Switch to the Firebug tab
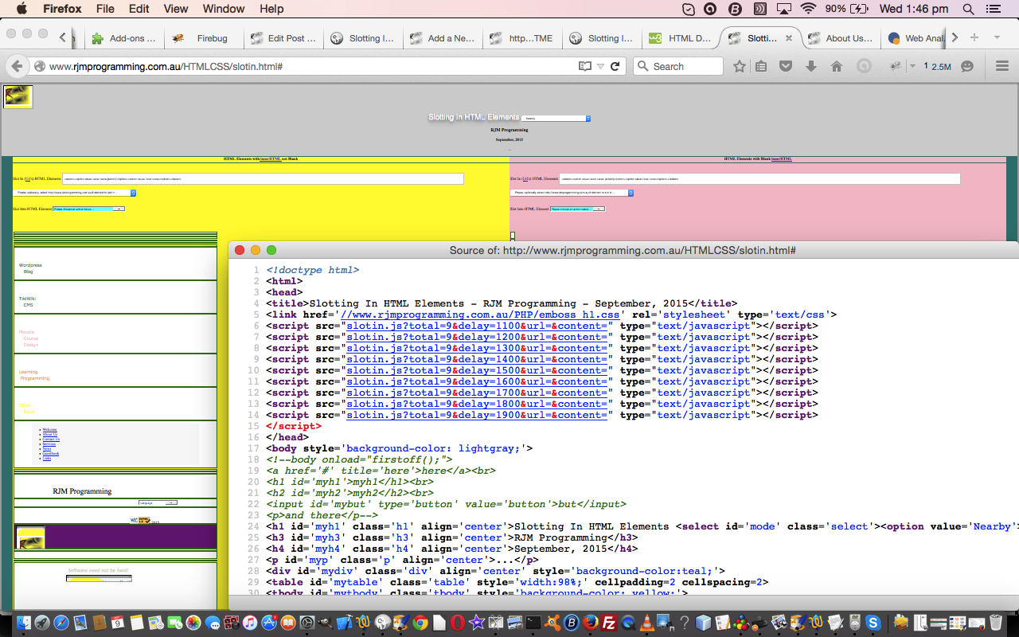Viewport: 1019px width, 637px height. point(203,38)
